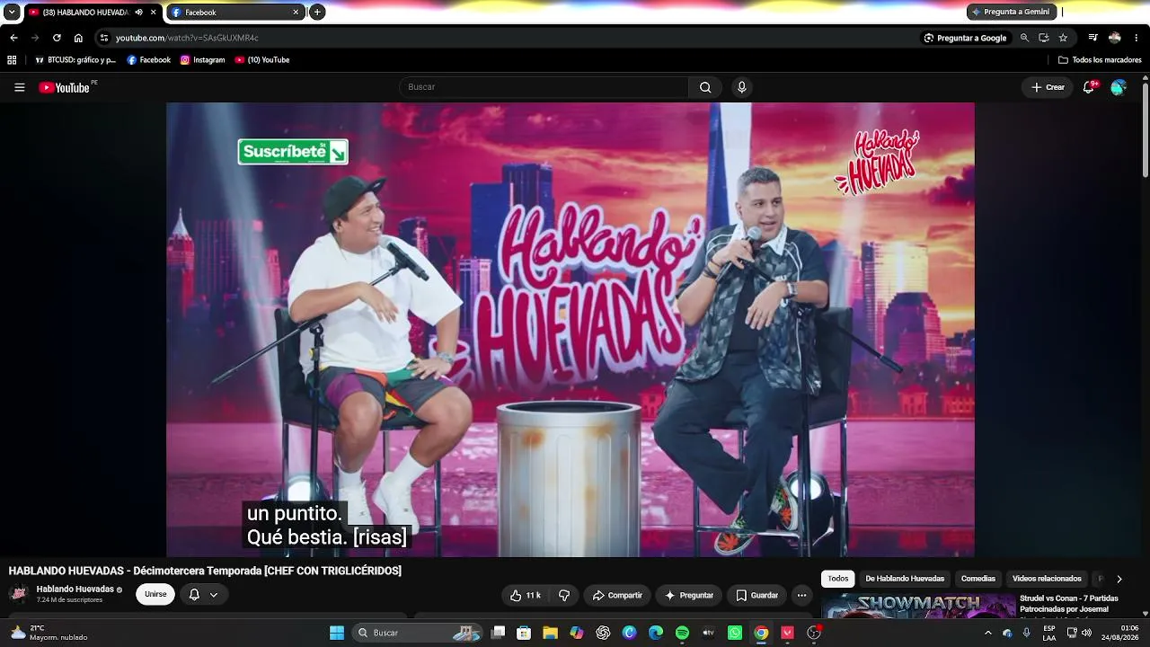Open the Instagram bookmark
This screenshot has height=647, width=1150.
(203, 60)
